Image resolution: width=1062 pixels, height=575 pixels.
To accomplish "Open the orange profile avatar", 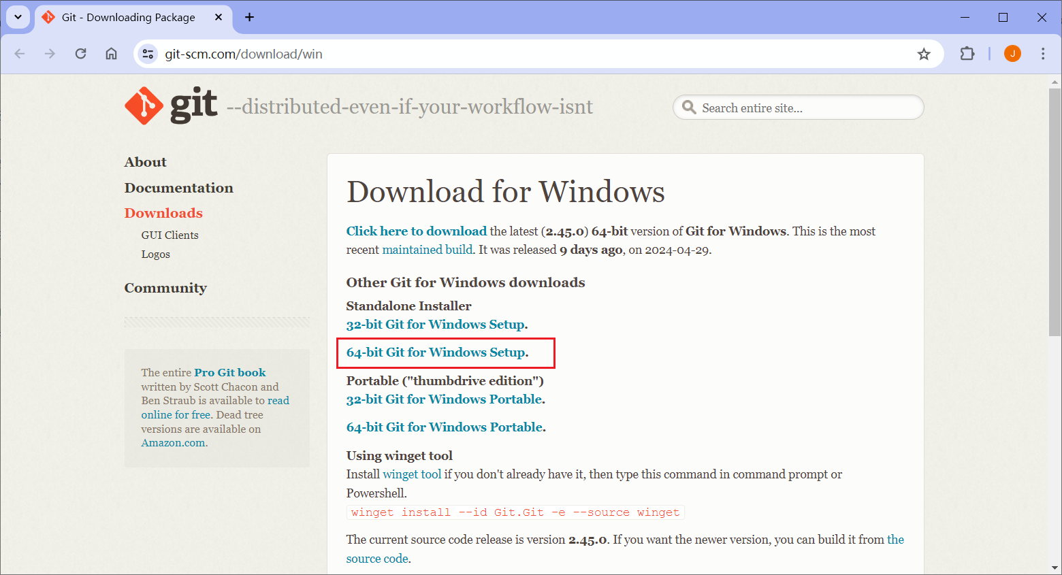I will point(1012,54).
